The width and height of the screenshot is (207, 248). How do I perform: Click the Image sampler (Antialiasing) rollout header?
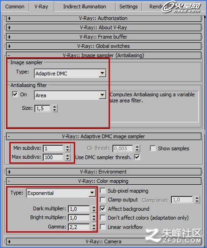(x=103, y=55)
